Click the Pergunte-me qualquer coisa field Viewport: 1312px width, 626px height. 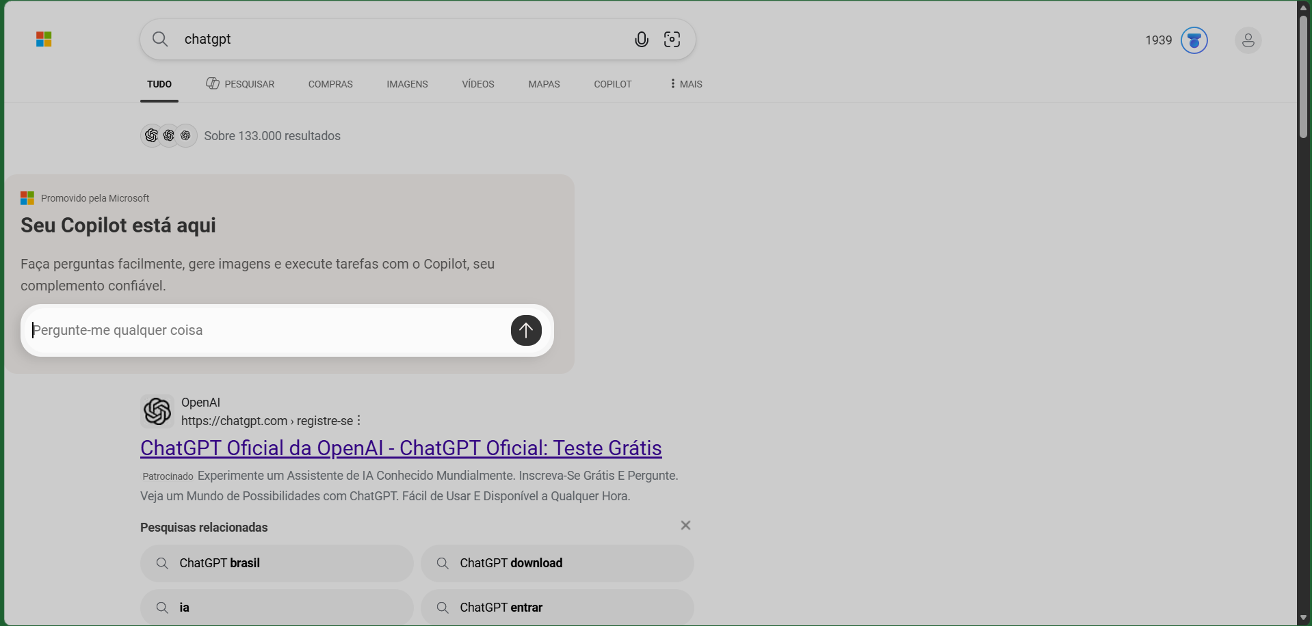268,331
